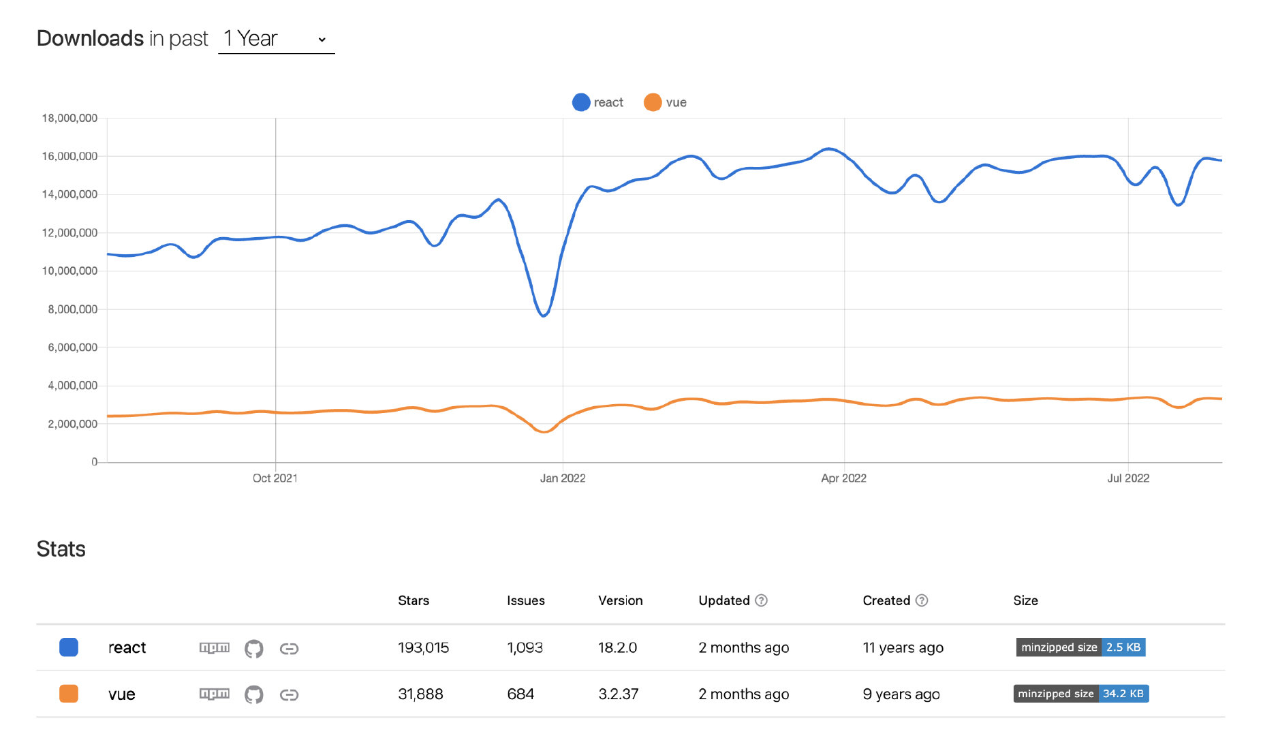Toggle vue series in chart legend

click(666, 102)
